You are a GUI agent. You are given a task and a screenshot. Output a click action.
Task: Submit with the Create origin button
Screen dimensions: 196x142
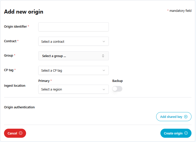point(176,133)
